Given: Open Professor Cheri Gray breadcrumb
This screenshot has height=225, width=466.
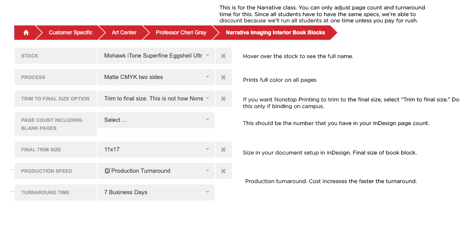Looking at the screenshot, I should (181, 33).
